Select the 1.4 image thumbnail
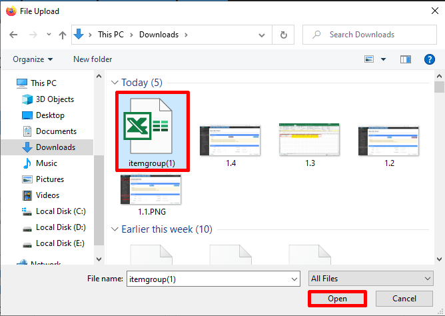 click(230, 141)
